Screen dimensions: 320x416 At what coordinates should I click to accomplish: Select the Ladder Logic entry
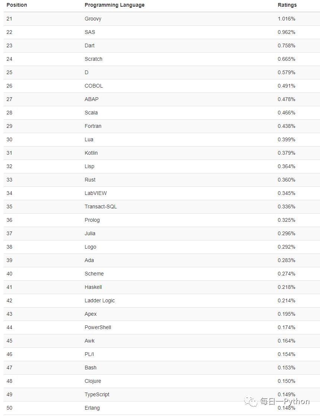point(100,300)
